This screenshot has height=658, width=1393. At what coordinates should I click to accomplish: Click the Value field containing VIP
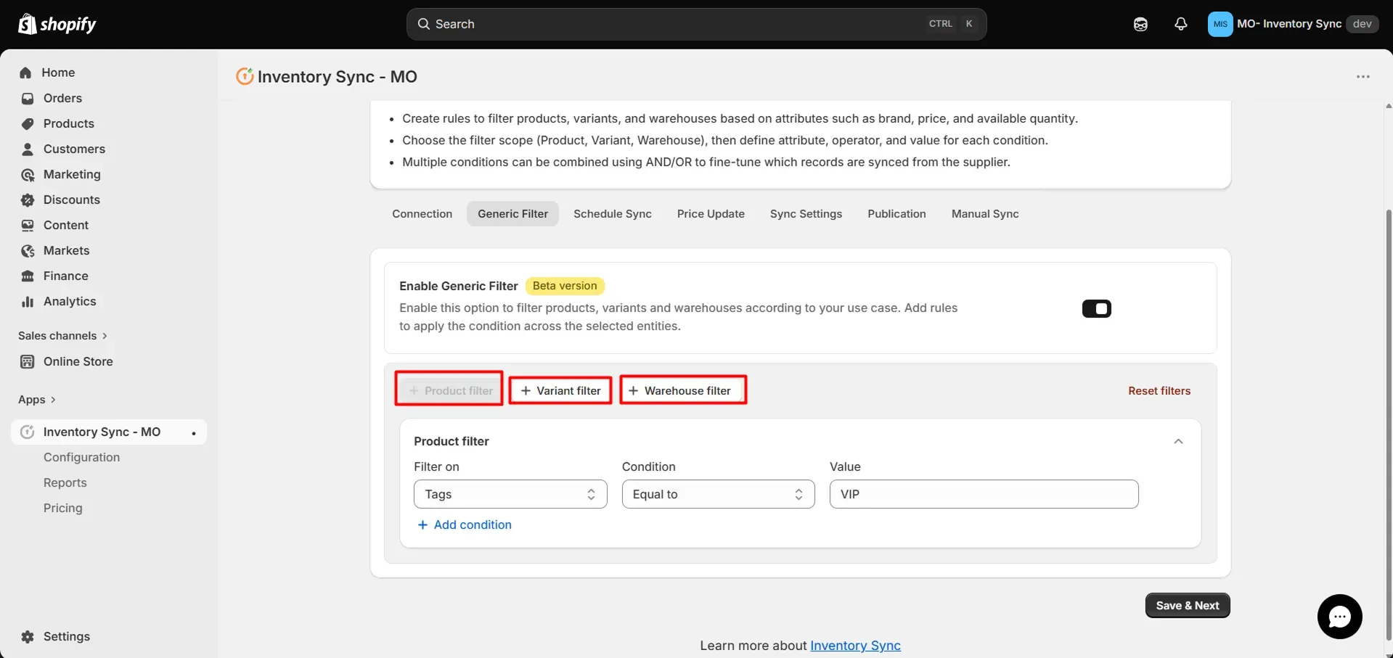tap(984, 494)
